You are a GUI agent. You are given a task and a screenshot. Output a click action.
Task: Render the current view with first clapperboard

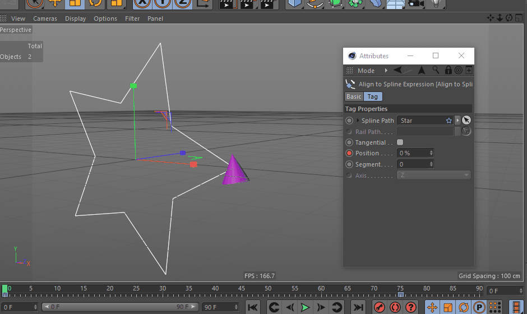click(228, 3)
